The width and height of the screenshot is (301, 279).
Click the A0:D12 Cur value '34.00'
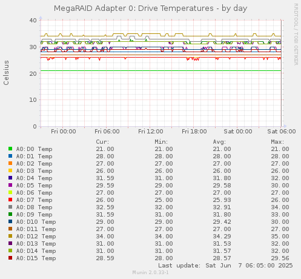[x=105, y=236]
